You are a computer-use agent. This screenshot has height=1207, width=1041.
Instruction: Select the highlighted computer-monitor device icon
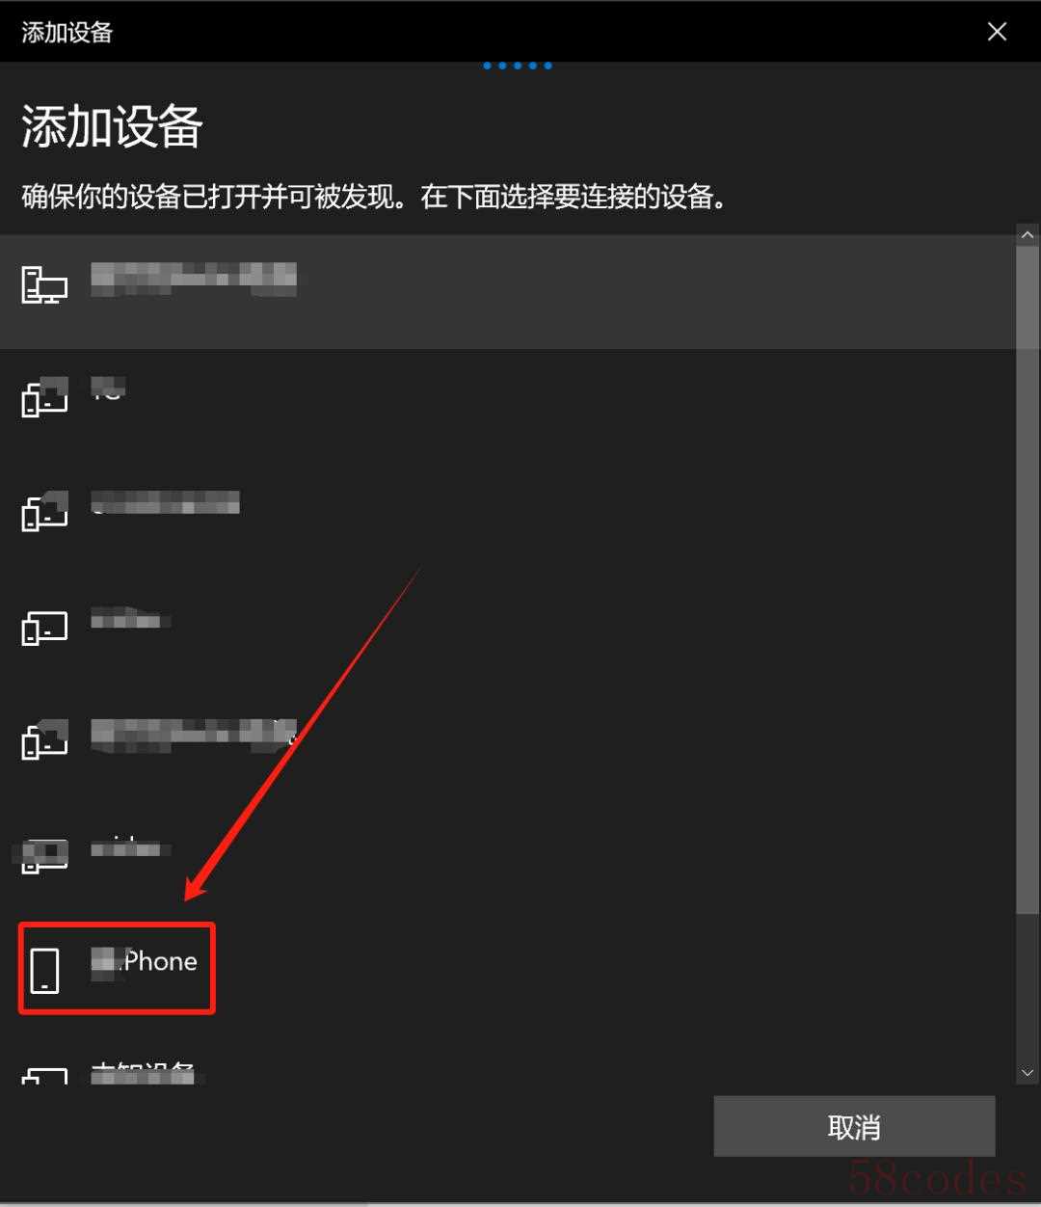point(44,284)
